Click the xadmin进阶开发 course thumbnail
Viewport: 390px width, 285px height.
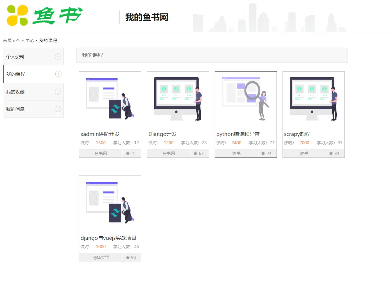point(110,99)
